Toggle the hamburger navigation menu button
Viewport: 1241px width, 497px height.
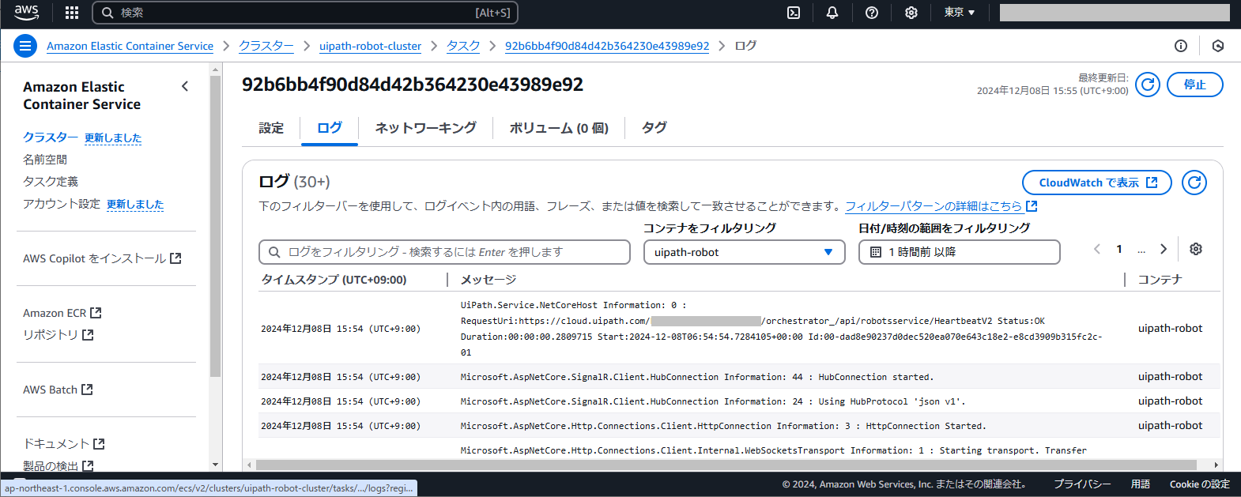point(25,46)
